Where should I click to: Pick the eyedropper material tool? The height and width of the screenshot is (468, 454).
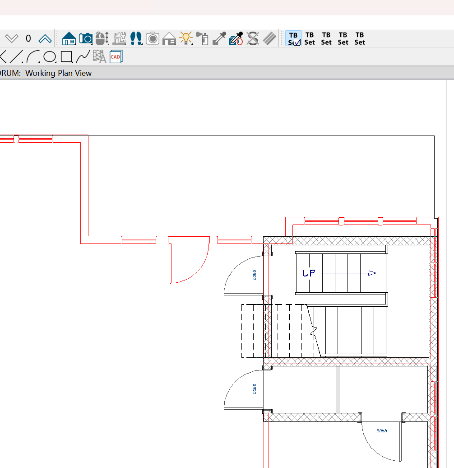(x=219, y=38)
